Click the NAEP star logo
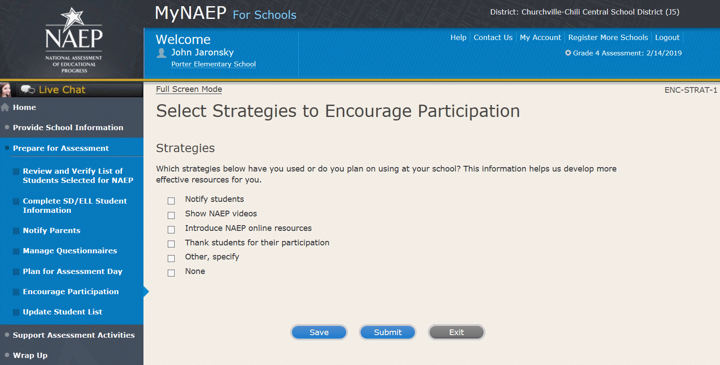 [73, 39]
